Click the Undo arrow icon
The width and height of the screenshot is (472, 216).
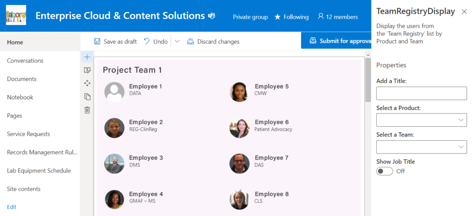pos(147,41)
